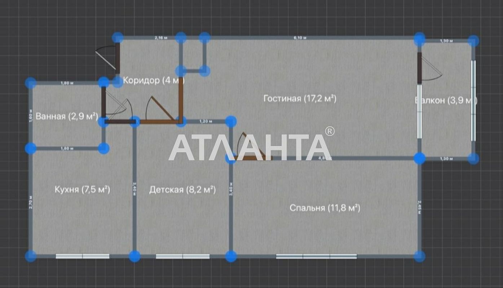Select the Детская (8,2 м²) label
Screen dimensions: 503x288
(x=182, y=189)
